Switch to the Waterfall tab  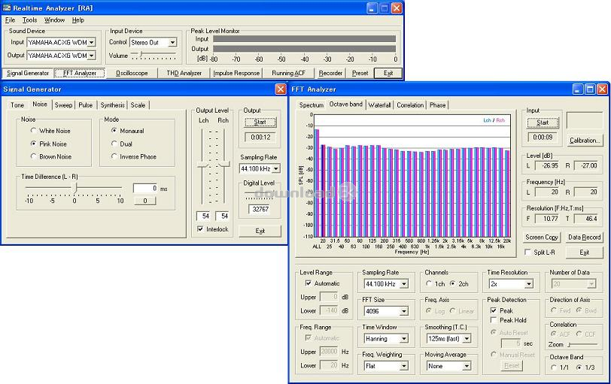tap(379, 105)
